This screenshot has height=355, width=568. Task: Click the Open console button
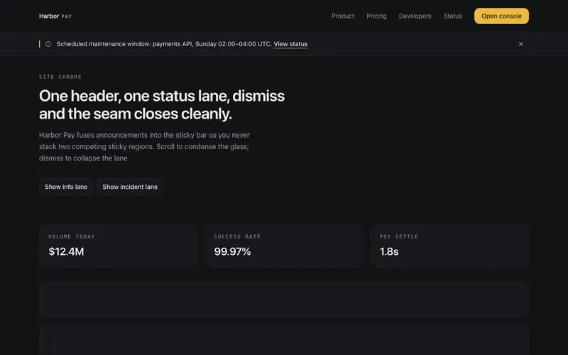click(x=501, y=16)
